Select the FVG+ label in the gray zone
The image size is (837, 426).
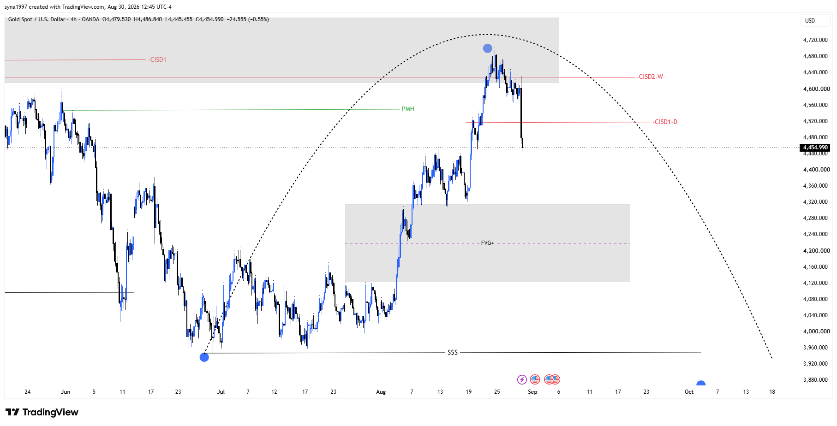pyautogui.click(x=487, y=243)
